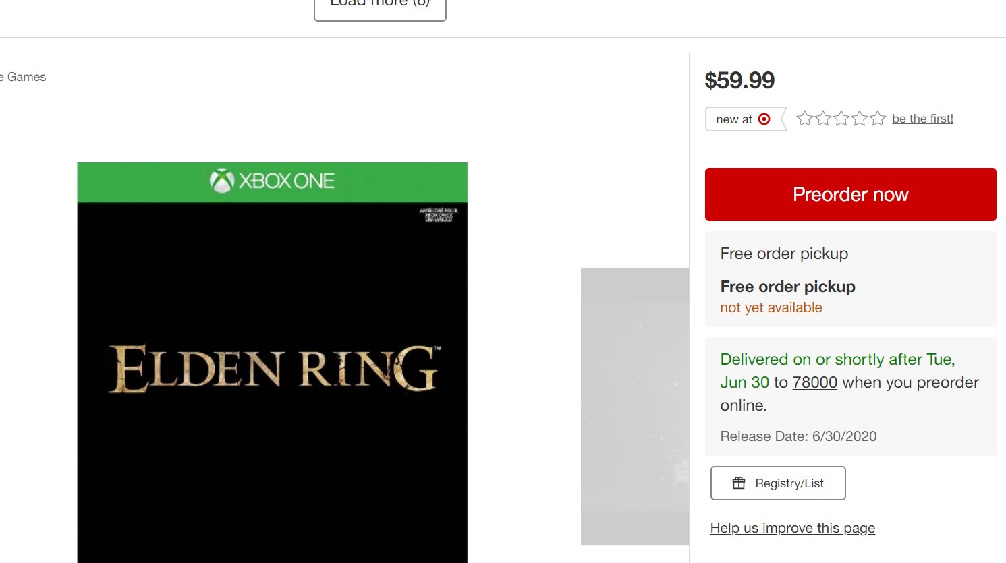Click the Elden Ring title on cover
Image resolution: width=1006 pixels, height=563 pixels.
(273, 368)
